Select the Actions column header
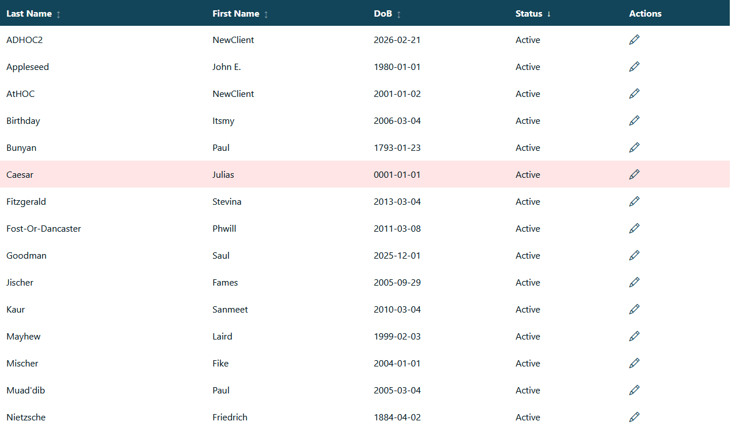 pos(645,13)
